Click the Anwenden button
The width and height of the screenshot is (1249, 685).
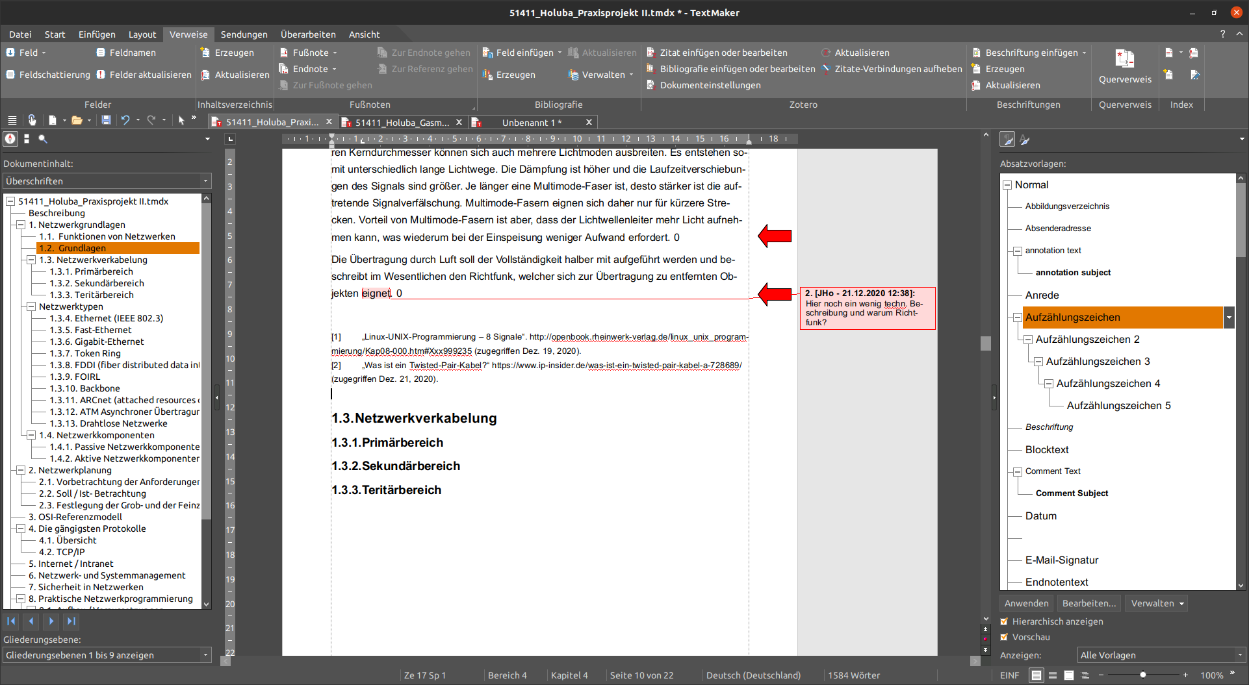click(1026, 603)
